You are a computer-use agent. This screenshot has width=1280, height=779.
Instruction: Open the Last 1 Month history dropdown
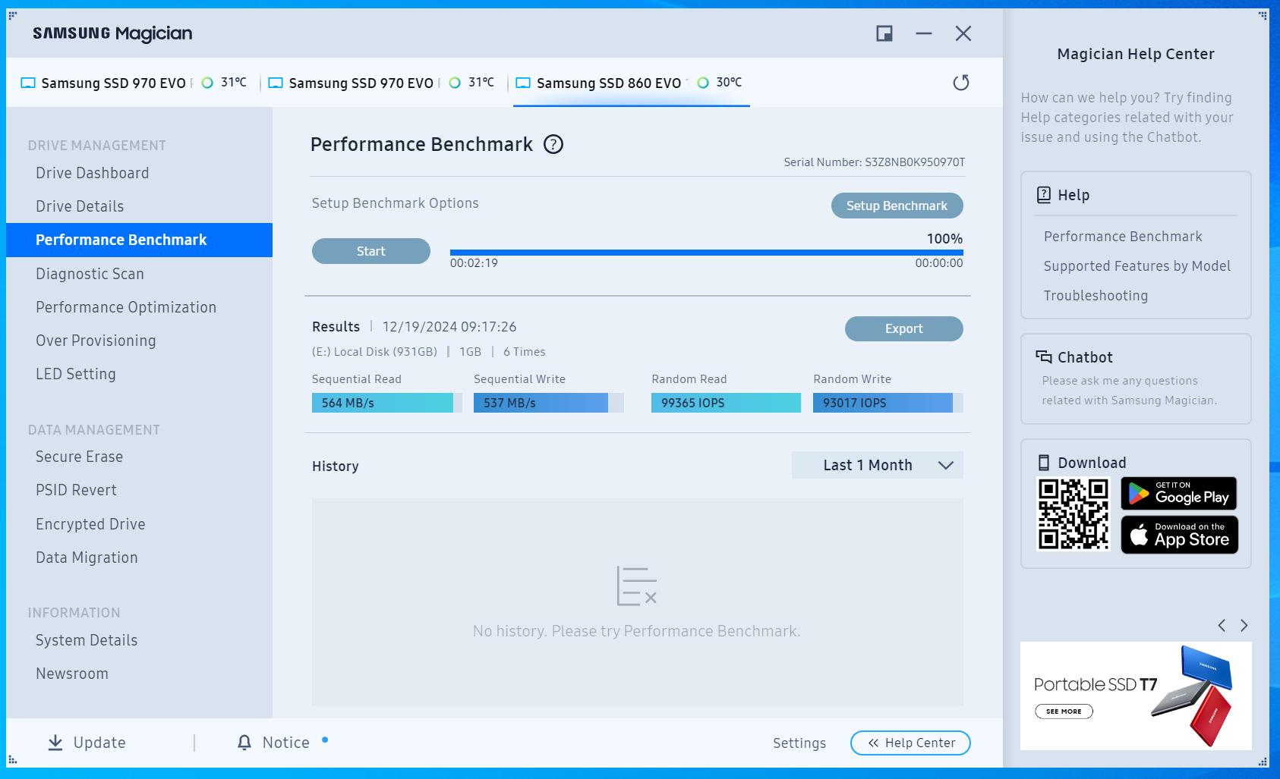pos(877,465)
